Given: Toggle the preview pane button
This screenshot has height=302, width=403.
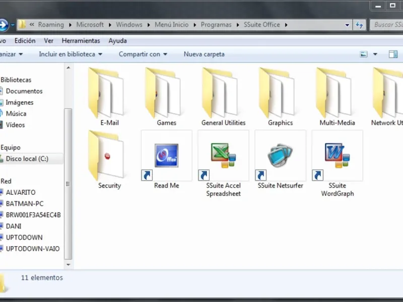Looking at the screenshot, I should (x=393, y=54).
